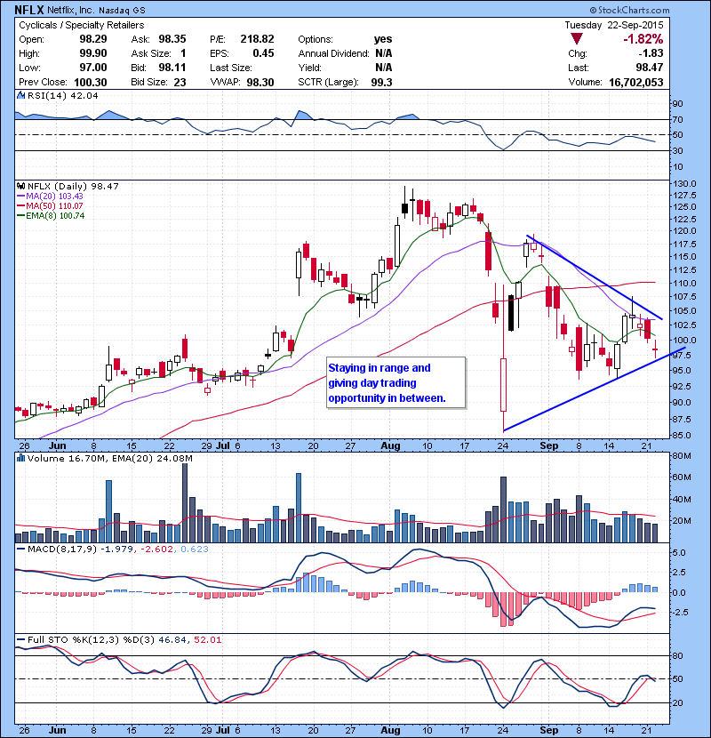Click the MACD value -1.979
Viewport: 711px width, 738px height.
(x=116, y=549)
